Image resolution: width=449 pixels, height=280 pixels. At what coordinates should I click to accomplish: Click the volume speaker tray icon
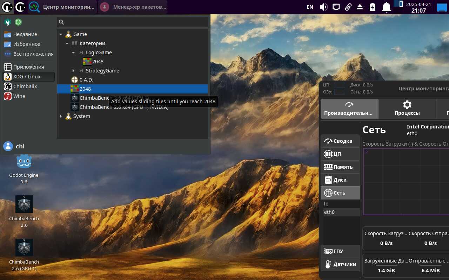point(323,7)
